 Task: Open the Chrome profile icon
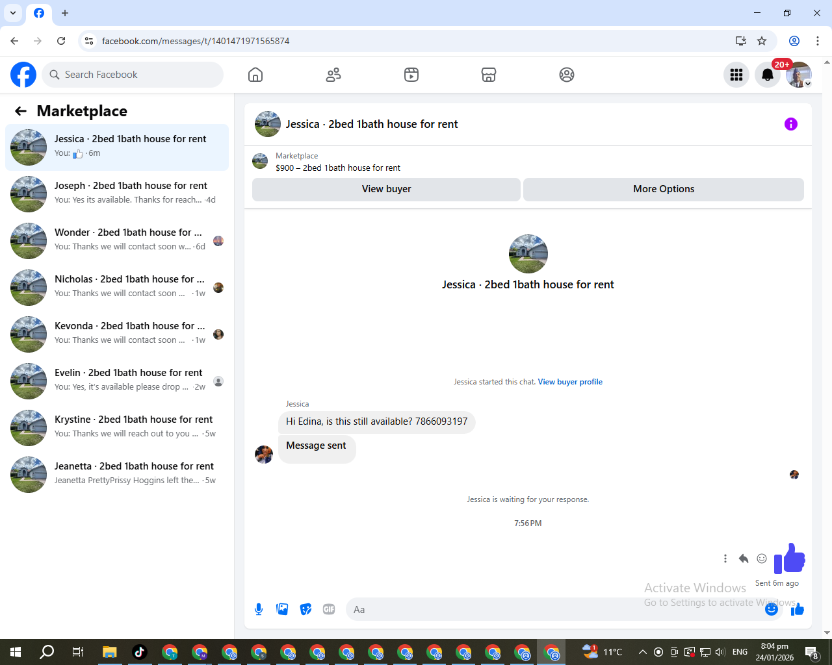pyautogui.click(x=794, y=41)
